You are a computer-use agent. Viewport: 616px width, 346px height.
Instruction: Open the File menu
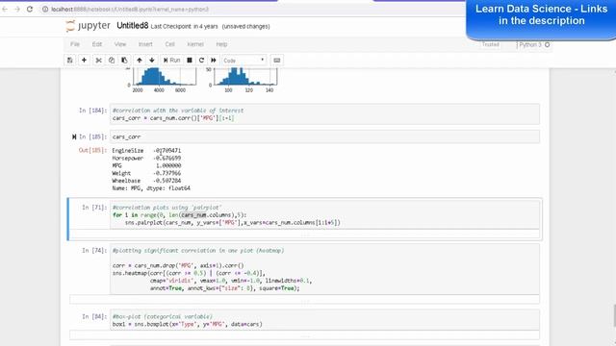point(75,44)
